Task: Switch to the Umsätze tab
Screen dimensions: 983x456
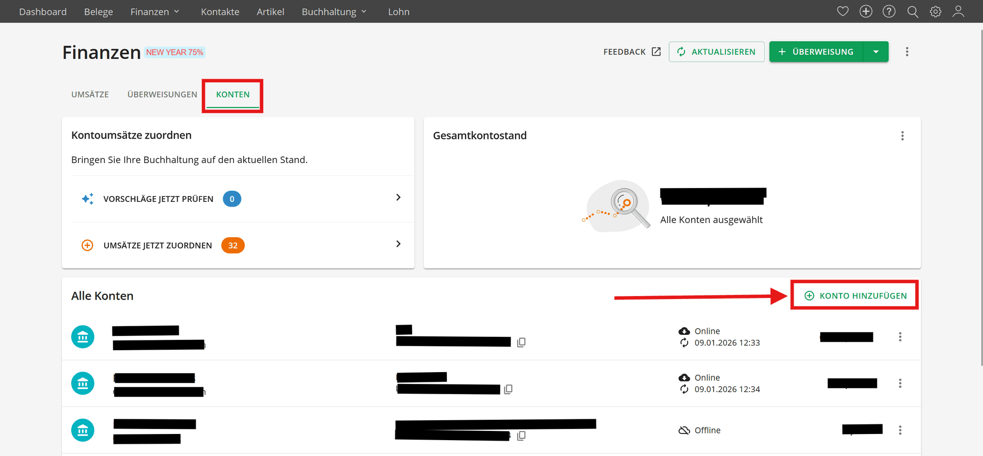Action: point(90,95)
